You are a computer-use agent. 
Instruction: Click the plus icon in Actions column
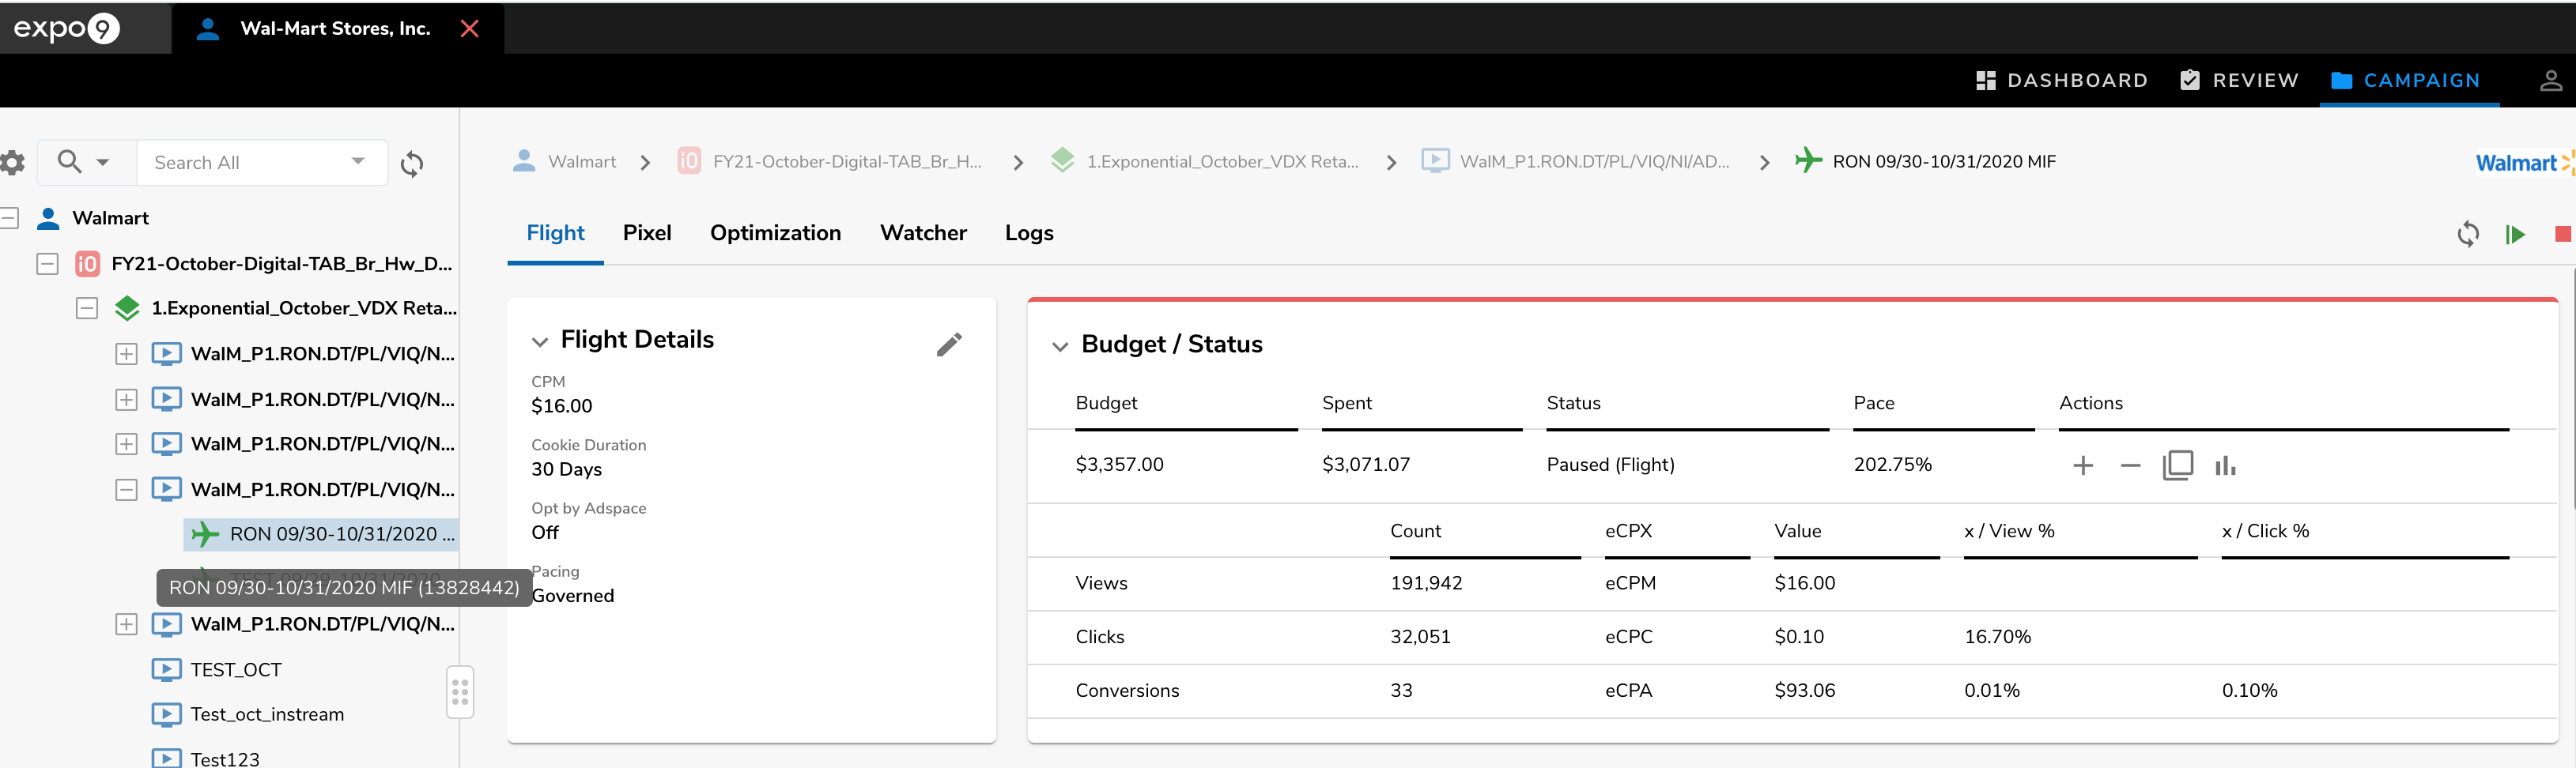click(2082, 465)
